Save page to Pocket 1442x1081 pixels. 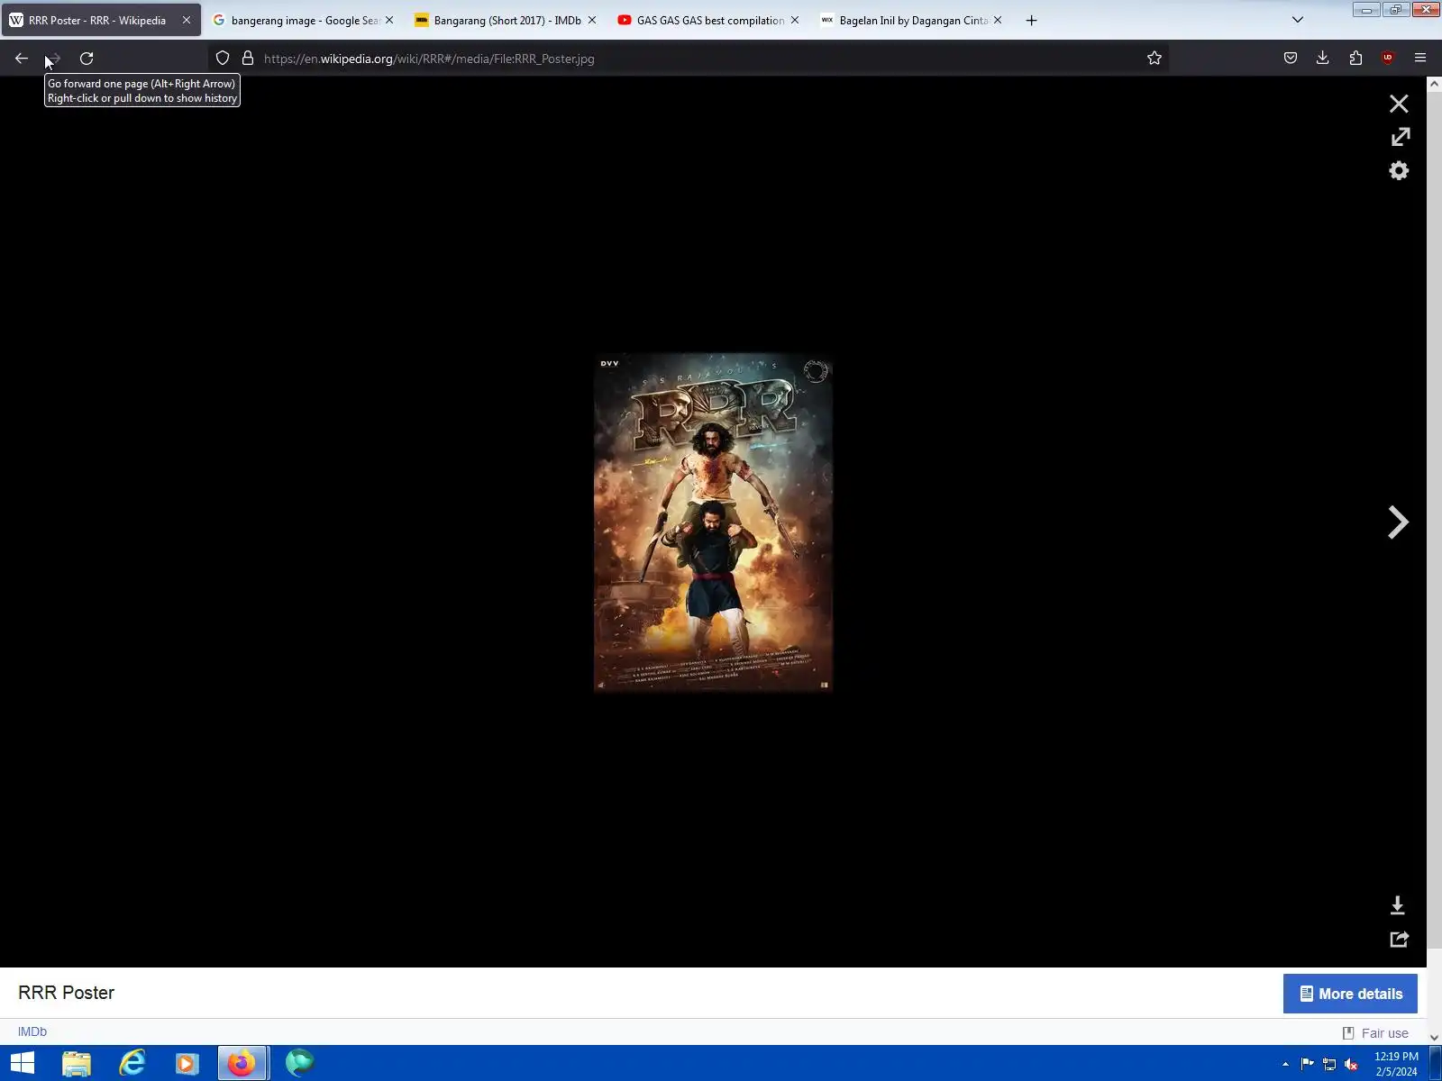click(1291, 59)
